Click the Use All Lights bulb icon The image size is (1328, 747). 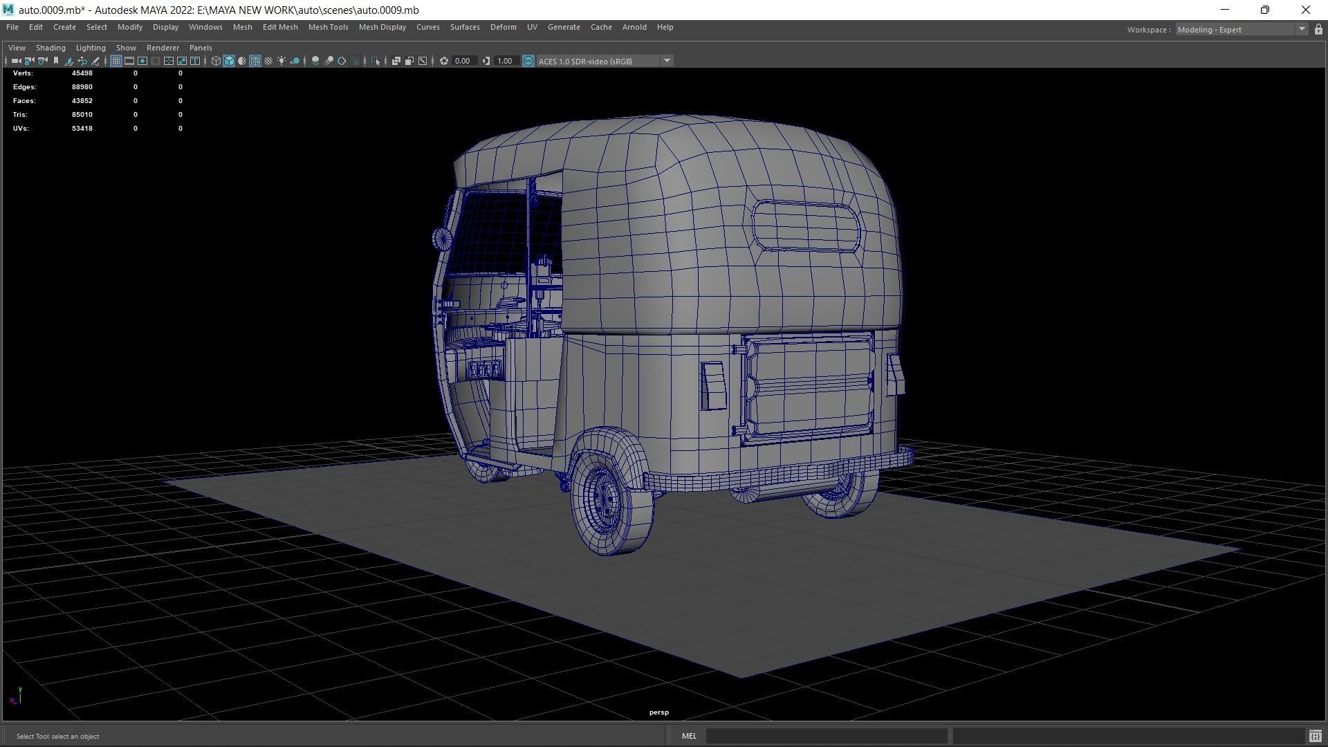[282, 61]
